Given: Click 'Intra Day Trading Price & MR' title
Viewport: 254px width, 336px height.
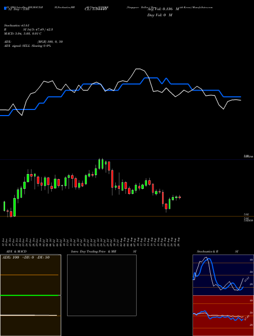Looking at the screenshot, I should [93, 251].
